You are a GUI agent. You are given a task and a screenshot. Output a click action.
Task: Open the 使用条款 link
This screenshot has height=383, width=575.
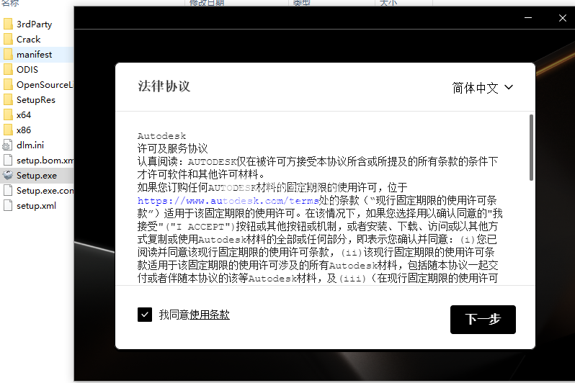pos(210,315)
